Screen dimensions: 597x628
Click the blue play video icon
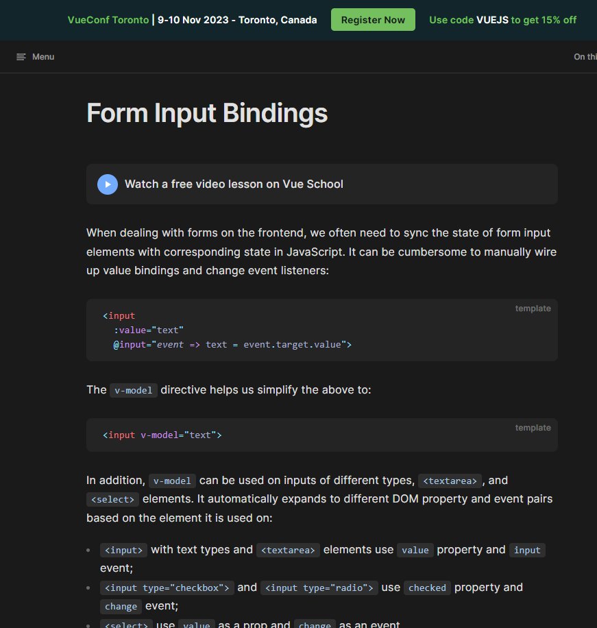(x=108, y=184)
